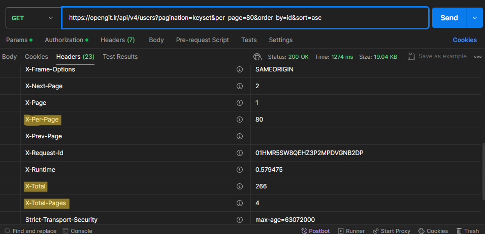
Task: Open Trash in the bottom bar
Action: point(467,230)
